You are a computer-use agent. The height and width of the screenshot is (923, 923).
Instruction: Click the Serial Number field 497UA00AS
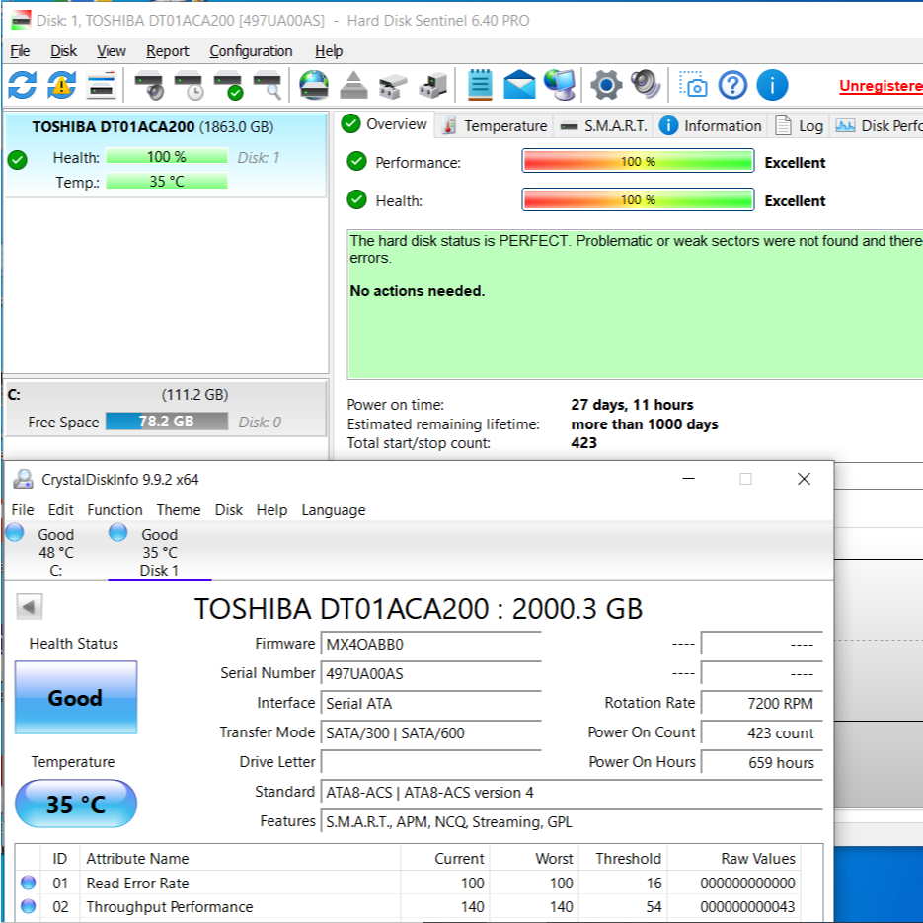430,673
